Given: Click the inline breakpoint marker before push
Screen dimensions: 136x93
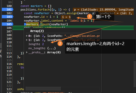Looking at the screenshot, I should pyautogui.click(x=41, y=24).
